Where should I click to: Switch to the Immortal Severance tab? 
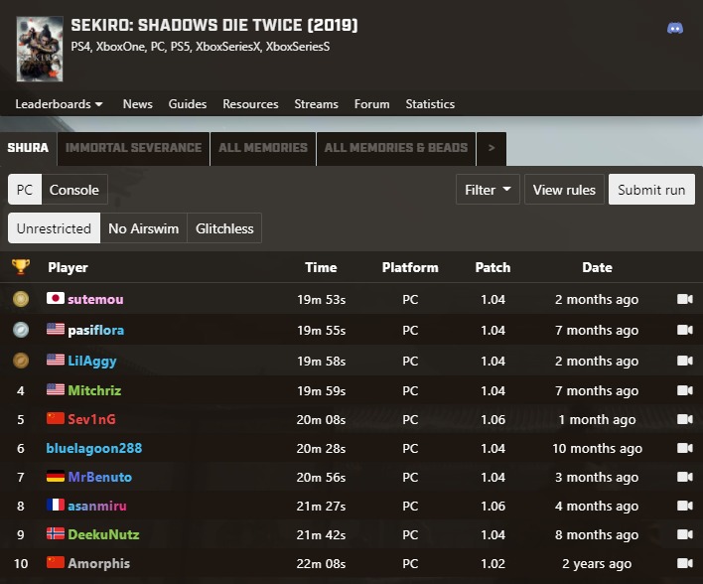point(133,148)
